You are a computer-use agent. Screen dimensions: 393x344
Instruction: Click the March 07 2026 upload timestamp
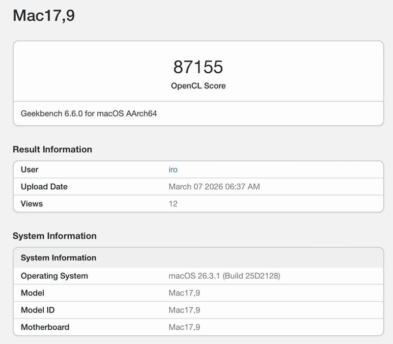tap(214, 187)
